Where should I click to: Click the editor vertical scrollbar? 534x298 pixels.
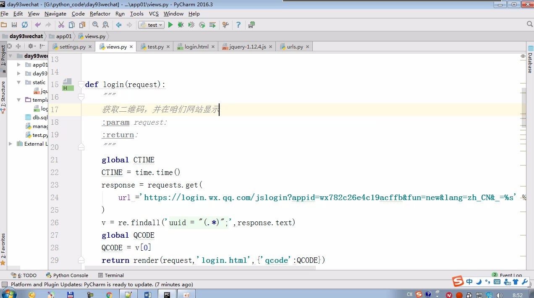(x=524, y=107)
